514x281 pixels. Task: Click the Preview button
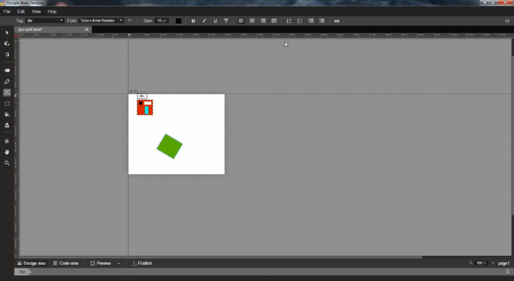pyautogui.click(x=101, y=264)
